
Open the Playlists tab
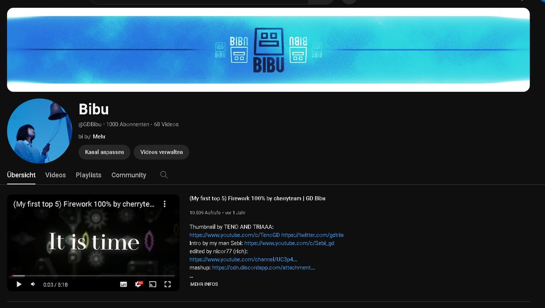click(88, 175)
